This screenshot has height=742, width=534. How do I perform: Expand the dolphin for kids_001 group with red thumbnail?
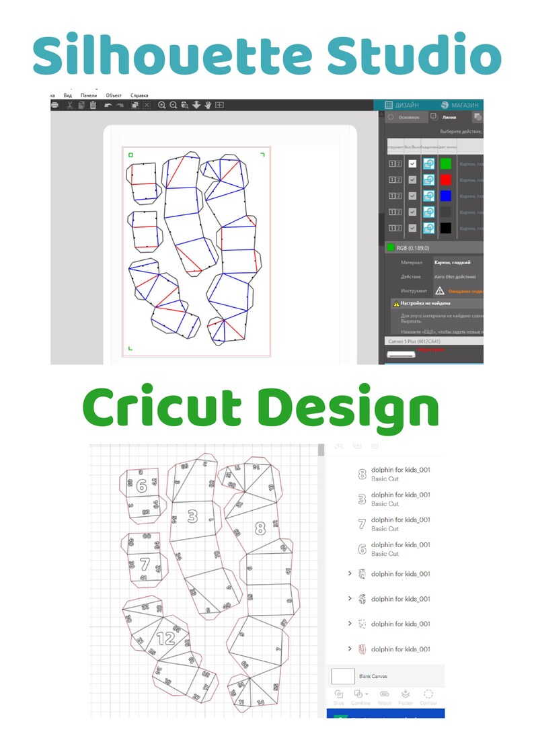(349, 649)
